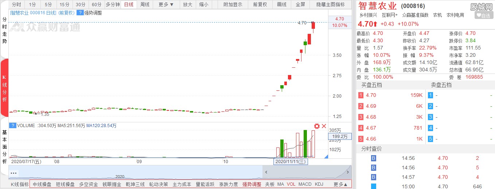Click the 前复权 adjustment button
Viewport: 495px width, 189px height.
click(x=260, y=4)
